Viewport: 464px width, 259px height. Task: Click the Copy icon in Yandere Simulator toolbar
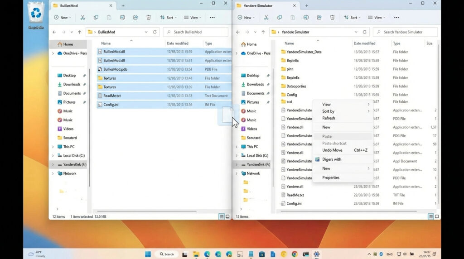(x=280, y=18)
